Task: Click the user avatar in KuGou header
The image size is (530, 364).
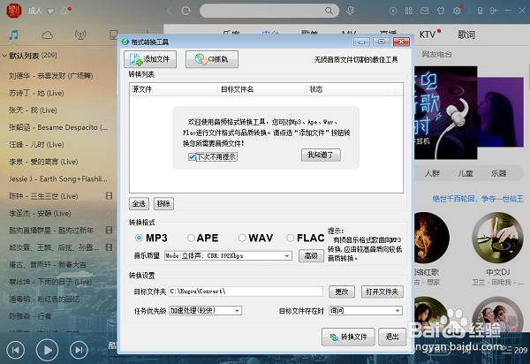Action: (x=14, y=11)
